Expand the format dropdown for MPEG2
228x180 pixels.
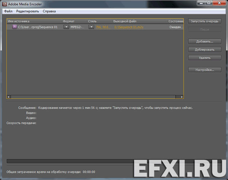click(x=66, y=27)
